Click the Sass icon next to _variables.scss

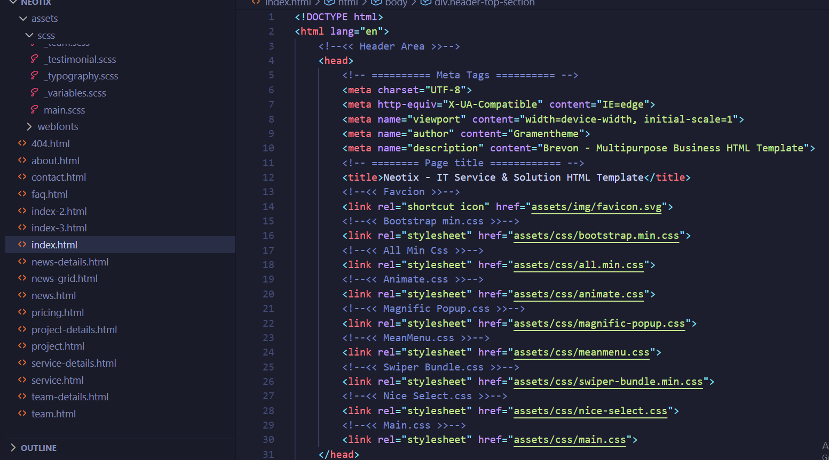(x=35, y=93)
